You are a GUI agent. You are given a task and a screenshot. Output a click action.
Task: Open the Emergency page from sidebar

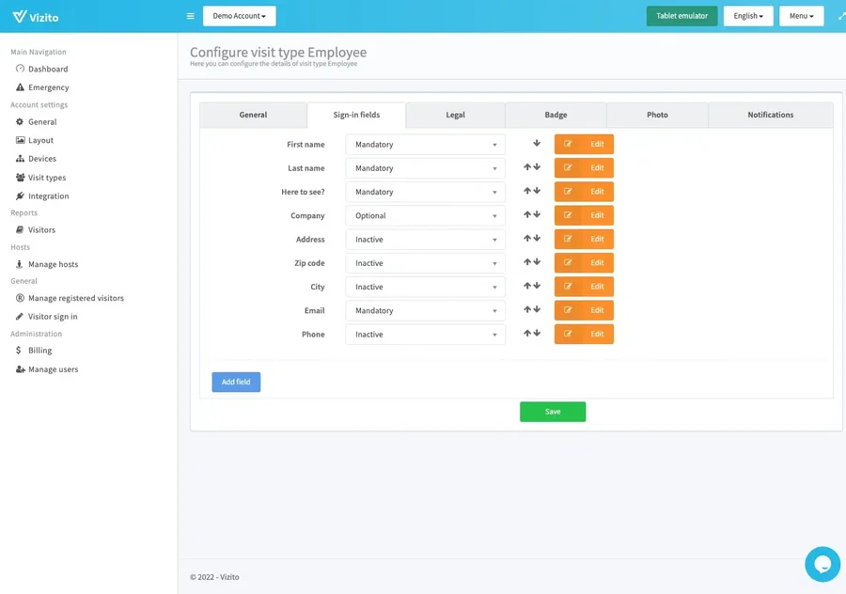click(48, 87)
